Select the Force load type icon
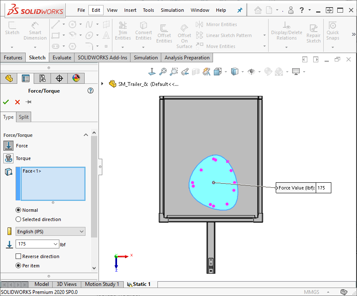The width and height of the screenshot is (357, 296). click(8, 146)
